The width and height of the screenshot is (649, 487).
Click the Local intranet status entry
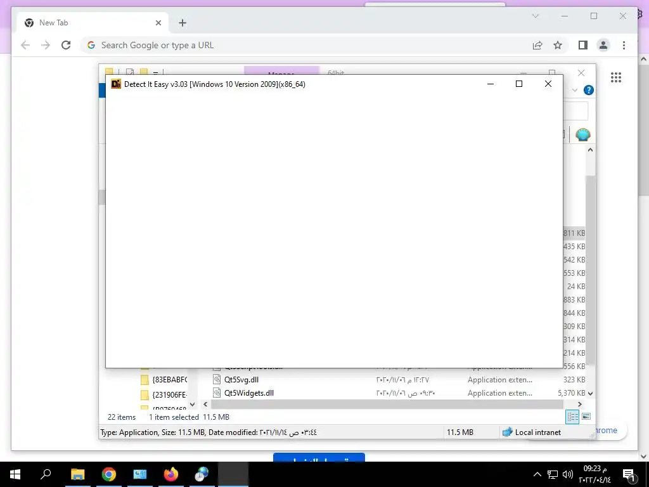pos(532,432)
